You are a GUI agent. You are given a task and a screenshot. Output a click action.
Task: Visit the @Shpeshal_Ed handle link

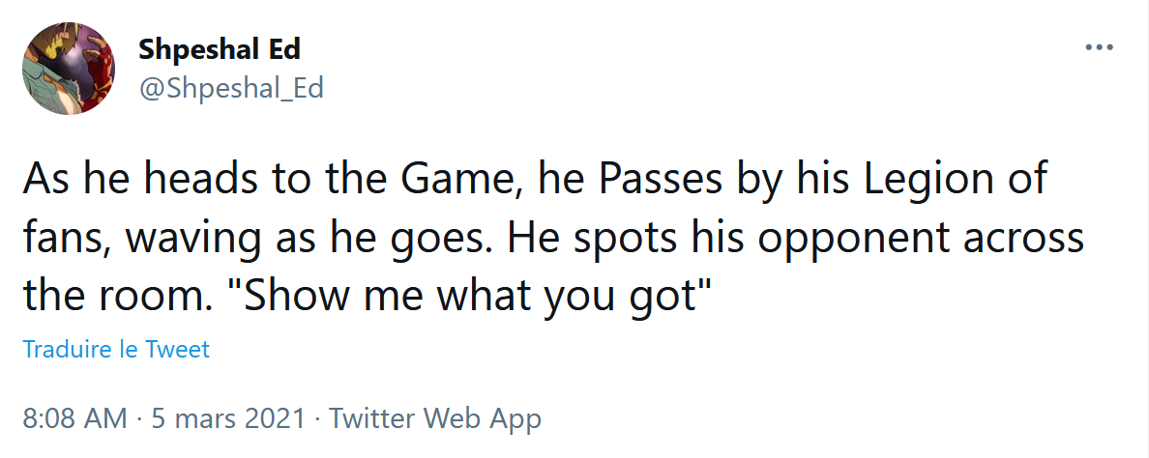[231, 88]
